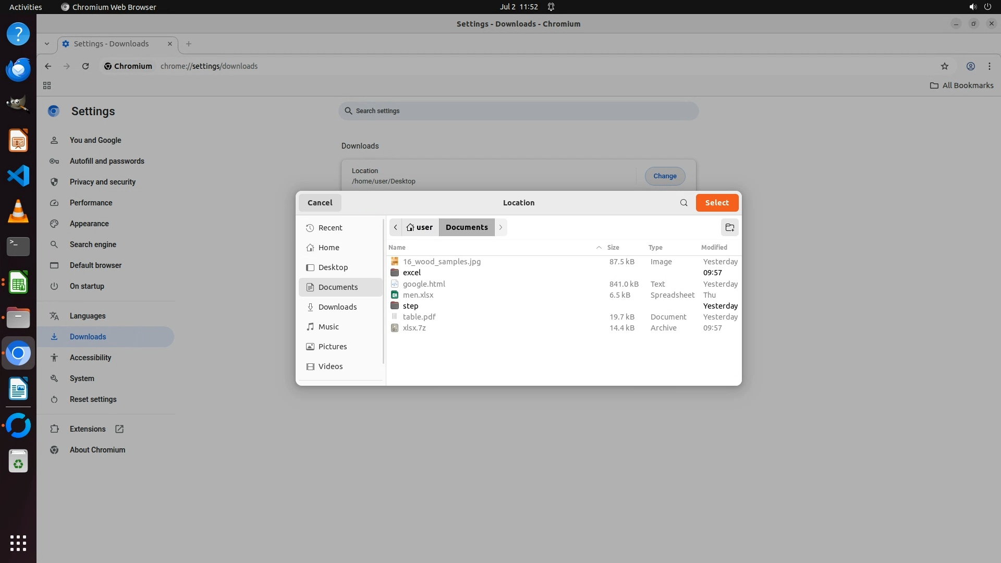This screenshot has height=563, width=1001.
Task: Open the profile avatar icon
Action: click(970, 66)
